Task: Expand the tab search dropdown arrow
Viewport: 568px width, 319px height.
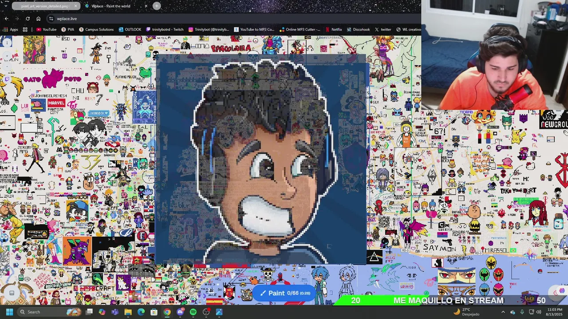Action: (6, 6)
